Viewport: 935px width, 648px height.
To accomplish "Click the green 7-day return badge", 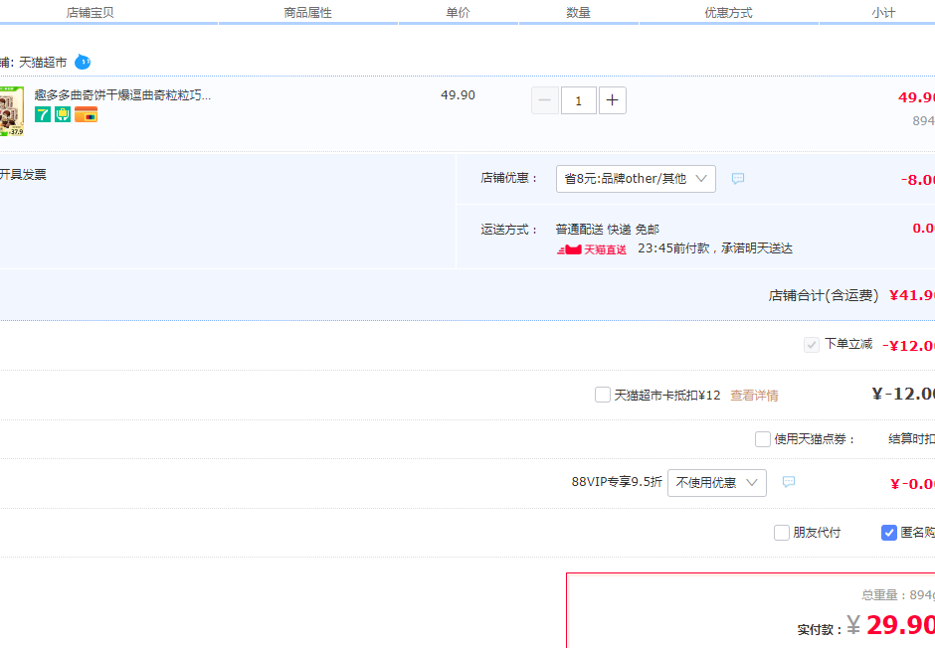I will pyautogui.click(x=43, y=114).
